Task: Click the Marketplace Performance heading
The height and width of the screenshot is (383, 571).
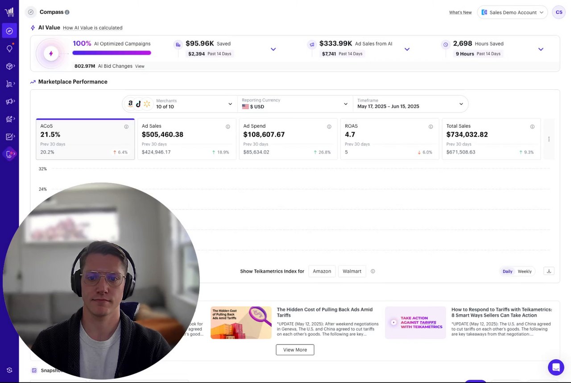Action: (x=73, y=82)
